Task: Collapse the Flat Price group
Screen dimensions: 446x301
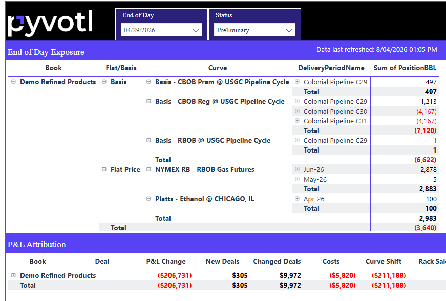Action: pos(104,169)
